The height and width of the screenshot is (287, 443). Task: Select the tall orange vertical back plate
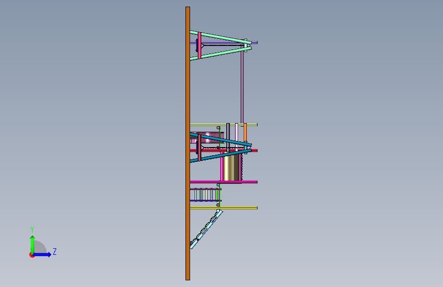pyautogui.click(x=188, y=143)
